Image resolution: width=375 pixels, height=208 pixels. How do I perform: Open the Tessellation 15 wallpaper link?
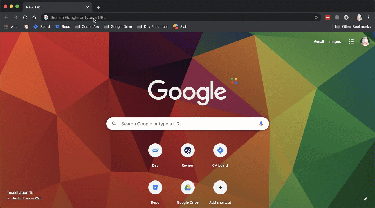(x=20, y=192)
